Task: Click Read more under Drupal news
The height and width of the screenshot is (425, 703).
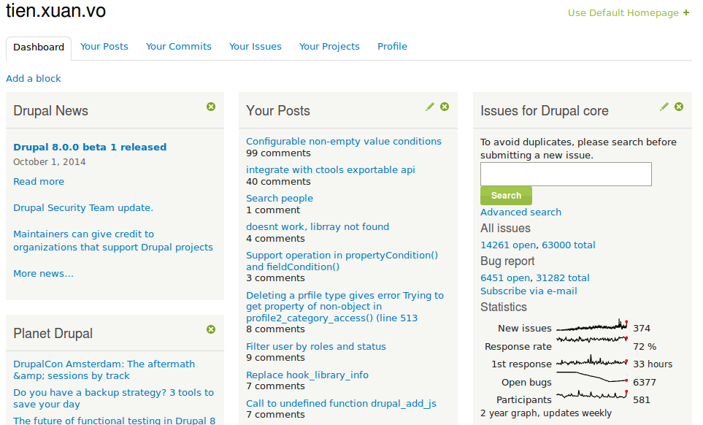Action: click(39, 182)
